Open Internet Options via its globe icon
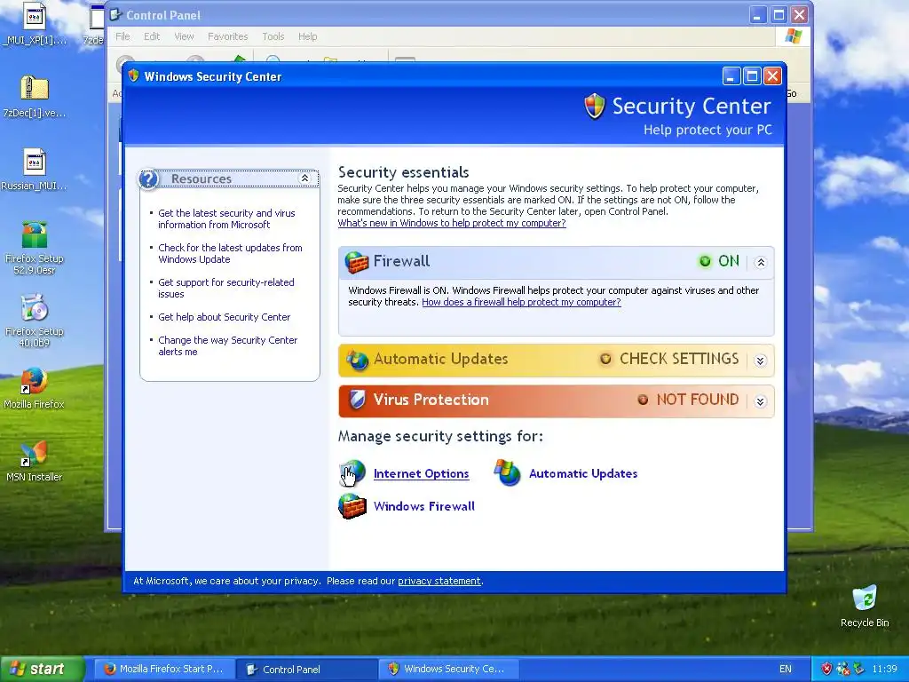 pos(352,473)
